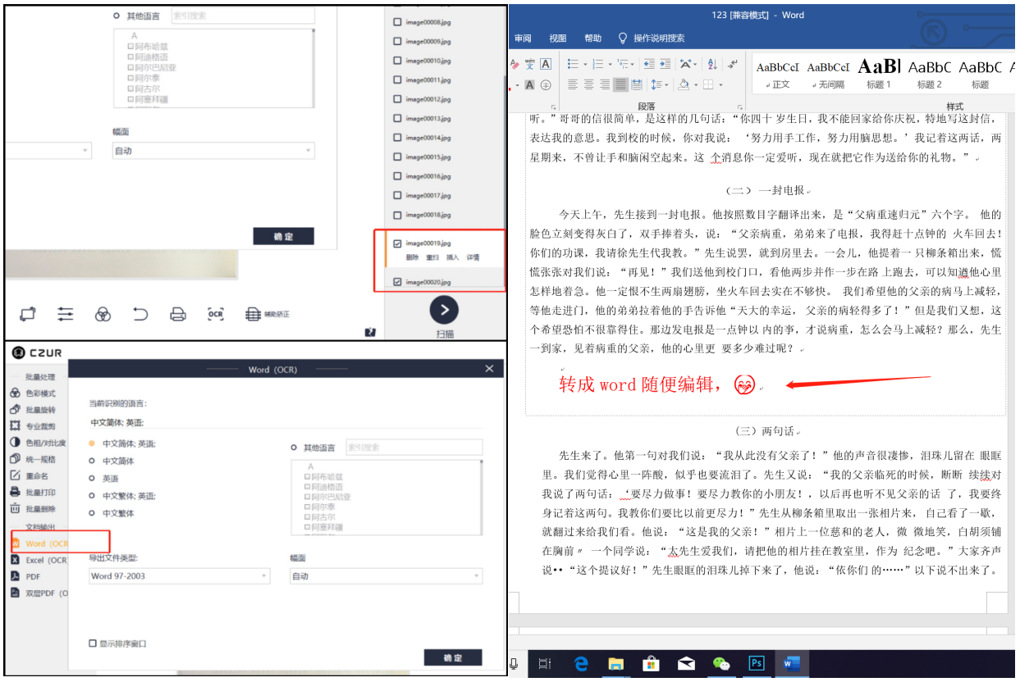Image resolution: width=1020 pixels, height=682 pixels.
Task: Select the 中文繁体; 英语 radio option
Action: [x=92, y=496]
